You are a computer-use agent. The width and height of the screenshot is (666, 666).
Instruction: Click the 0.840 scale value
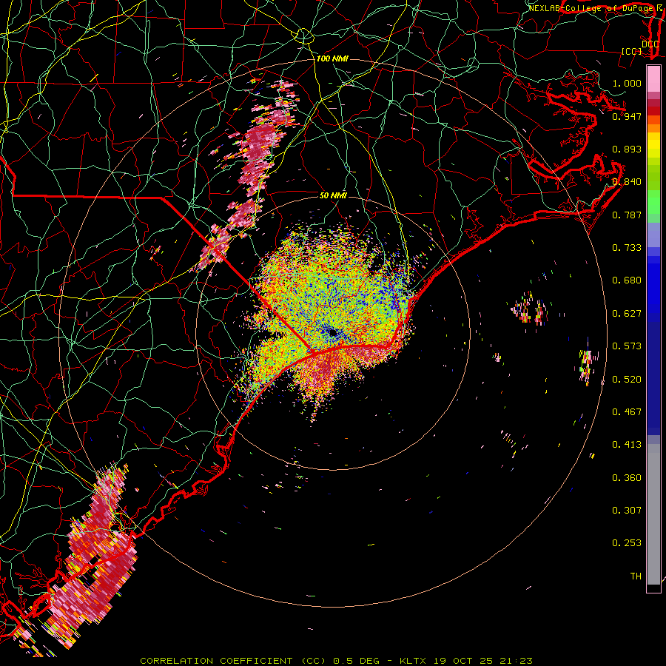click(x=627, y=182)
